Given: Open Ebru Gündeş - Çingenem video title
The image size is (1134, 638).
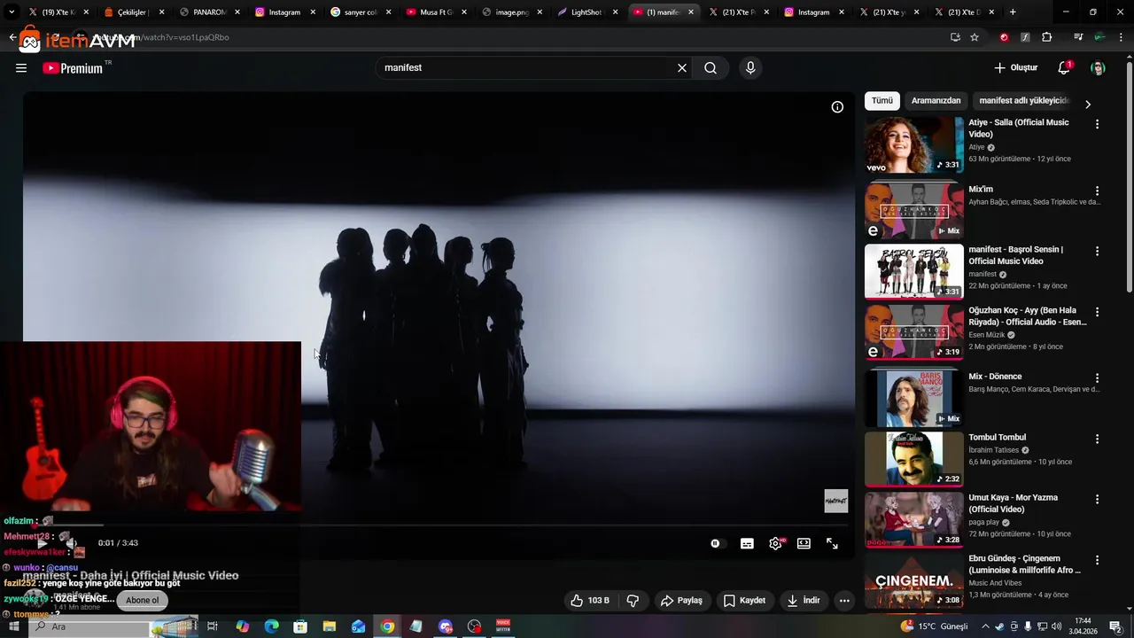Looking at the screenshot, I should pyautogui.click(x=1024, y=564).
